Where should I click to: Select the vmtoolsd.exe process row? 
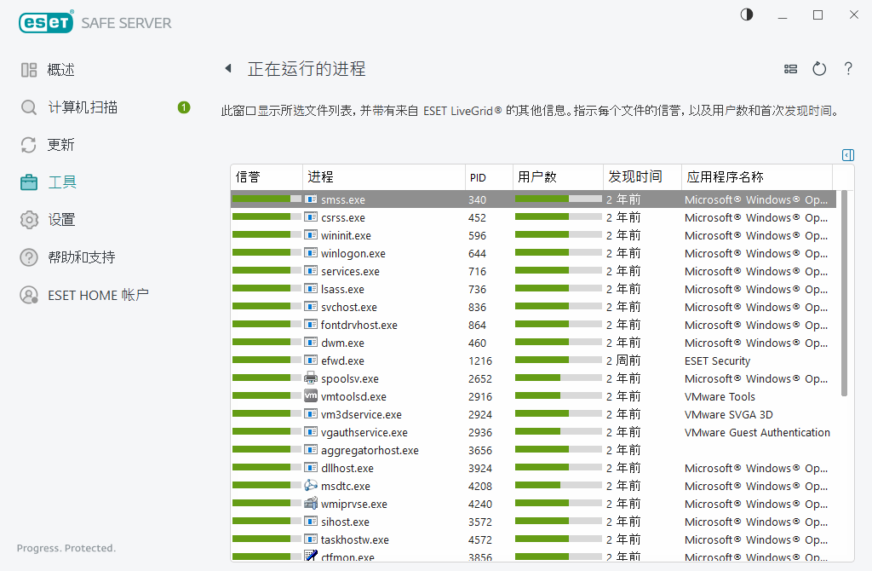pyautogui.click(x=353, y=397)
